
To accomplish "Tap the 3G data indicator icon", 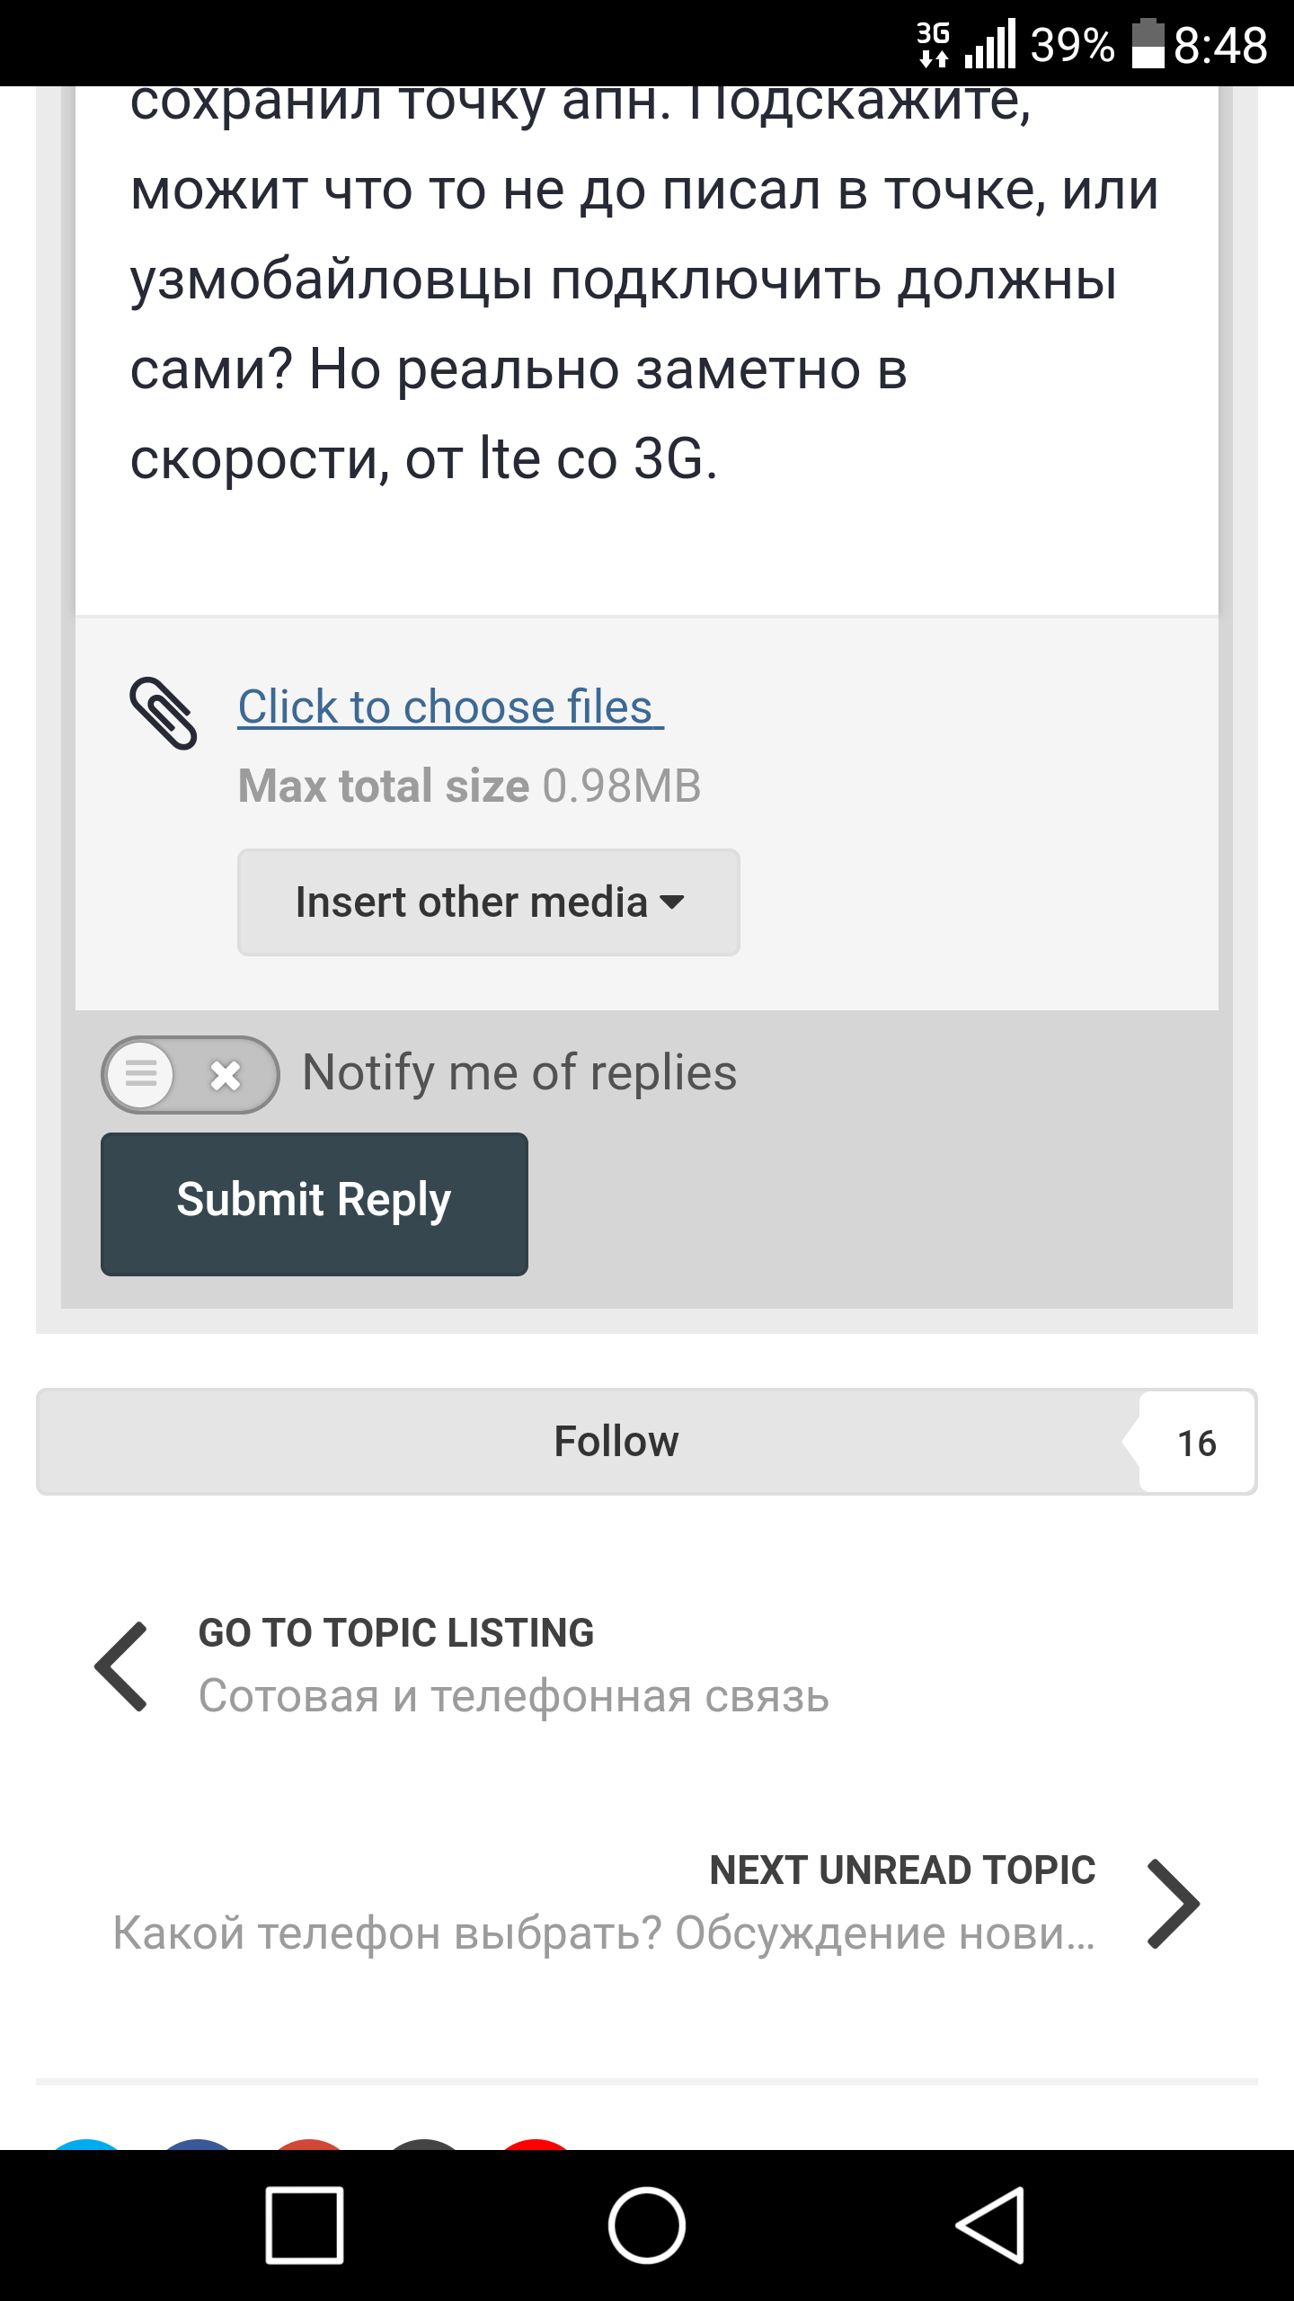I will point(933,44).
